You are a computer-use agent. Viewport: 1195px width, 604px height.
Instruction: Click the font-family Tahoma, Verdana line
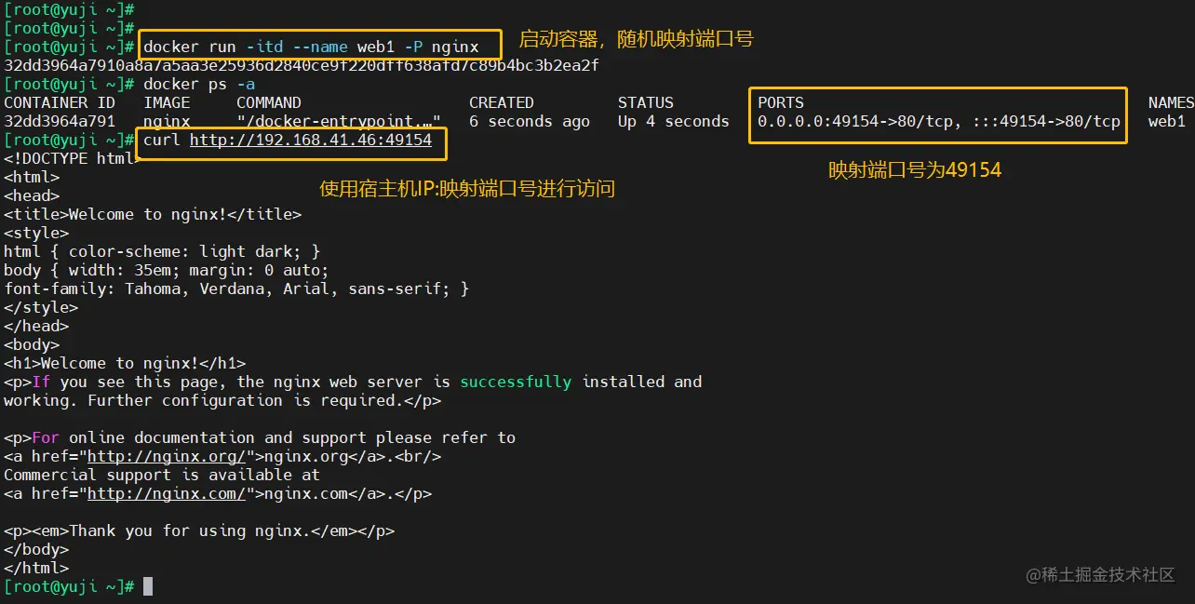(236, 289)
